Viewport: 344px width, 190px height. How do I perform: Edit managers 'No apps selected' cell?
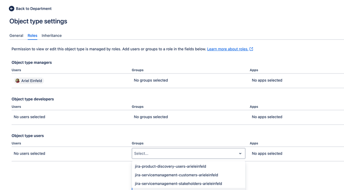tap(267, 80)
